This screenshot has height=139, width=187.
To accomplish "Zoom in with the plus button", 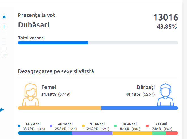I will [x=4, y=27].
